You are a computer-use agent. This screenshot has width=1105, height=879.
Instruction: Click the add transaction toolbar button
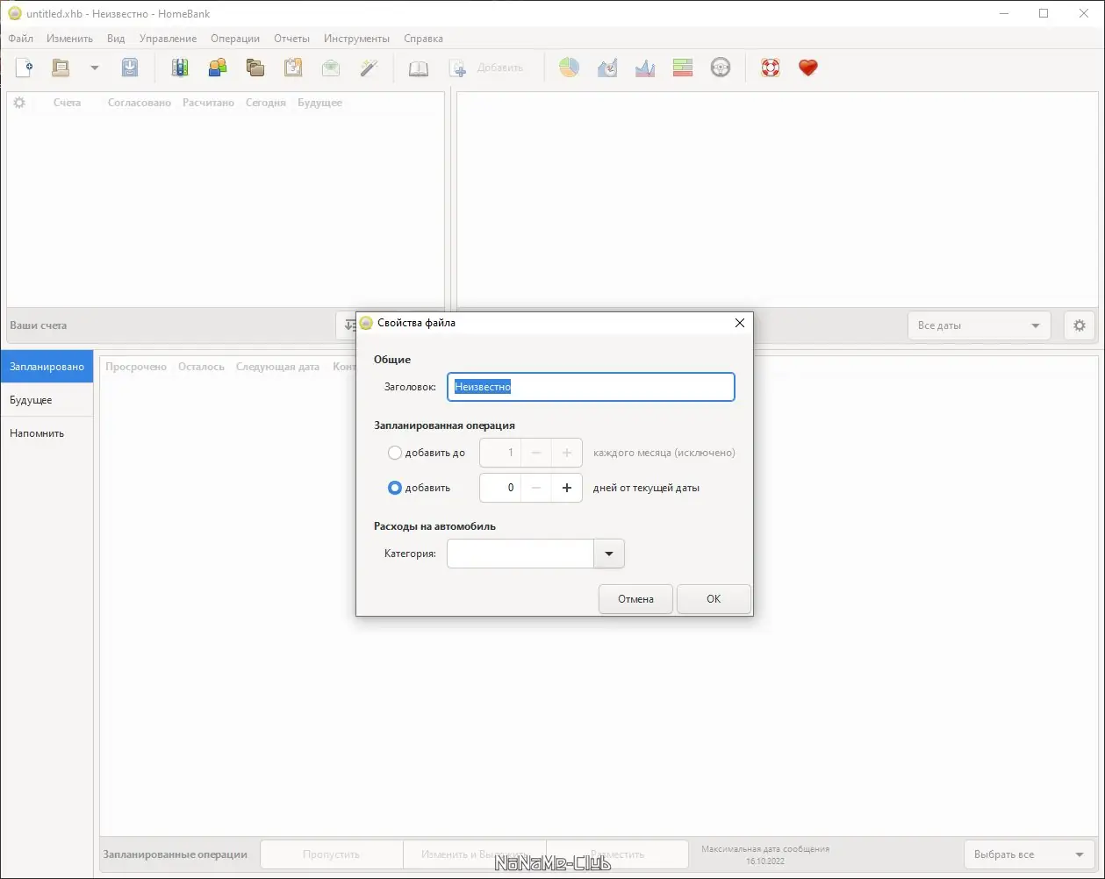pyautogui.click(x=485, y=68)
